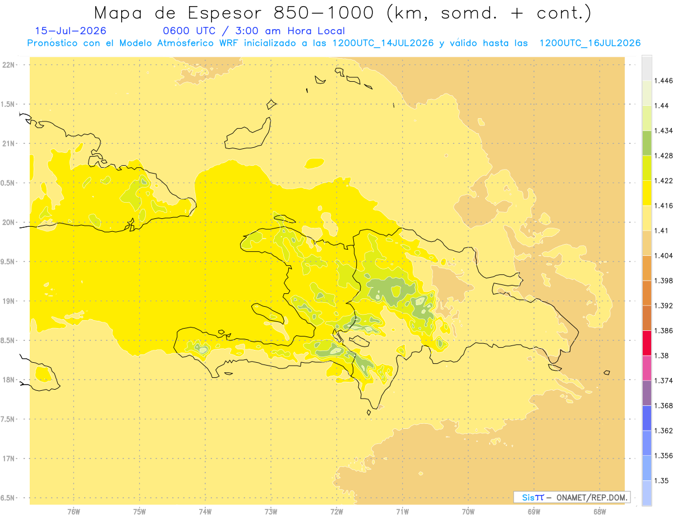
Task: Click the '74W' longitude label
Action: click(x=205, y=511)
